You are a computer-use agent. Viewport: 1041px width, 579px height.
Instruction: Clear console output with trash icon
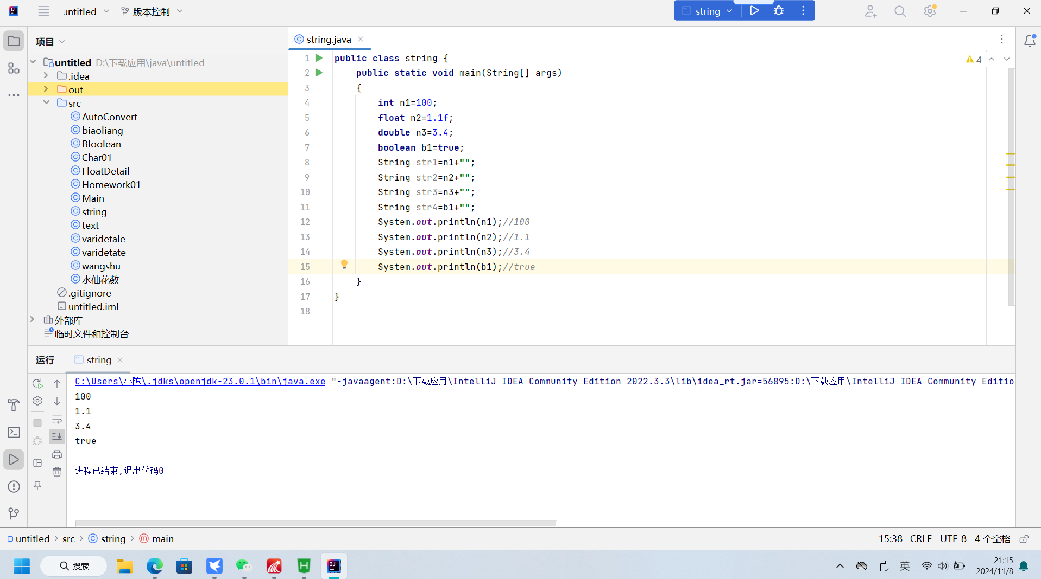[57, 472]
